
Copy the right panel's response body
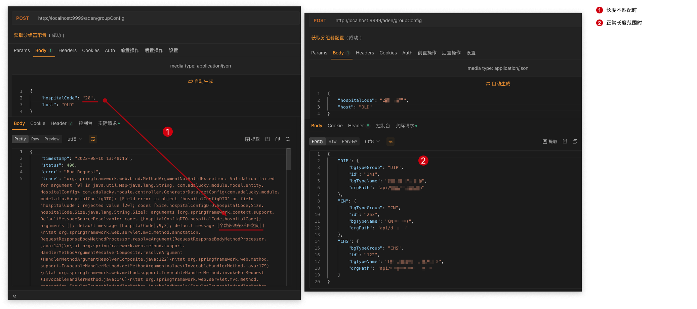coord(575,141)
